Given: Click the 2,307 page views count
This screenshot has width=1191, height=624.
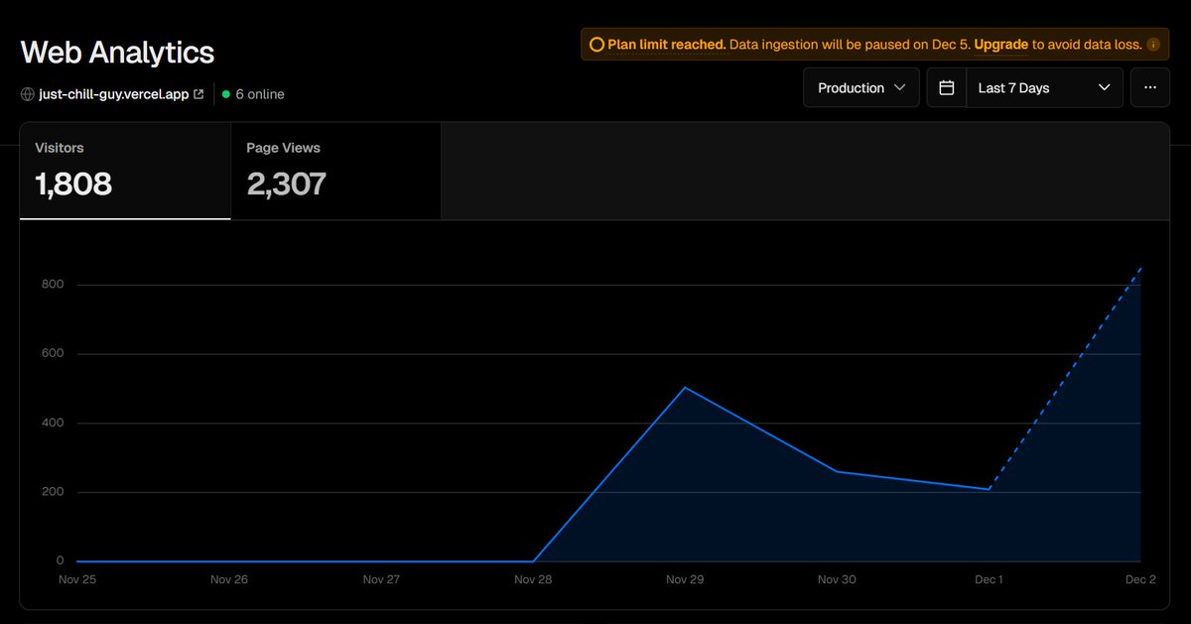Looking at the screenshot, I should coord(286,184).
